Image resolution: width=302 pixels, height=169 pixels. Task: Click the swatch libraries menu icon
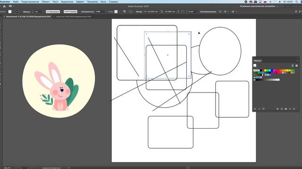255,109
